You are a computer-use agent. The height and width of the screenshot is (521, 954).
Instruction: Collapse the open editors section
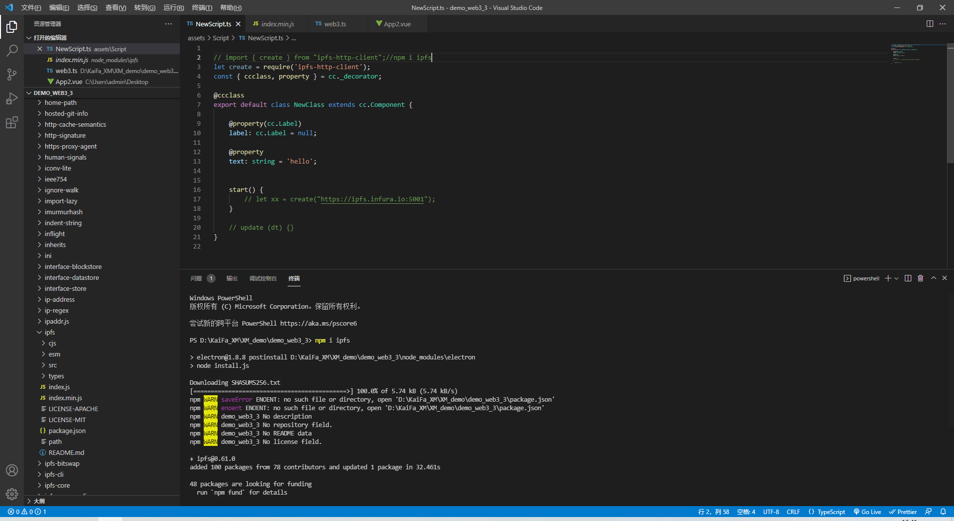tap(102, 38)
